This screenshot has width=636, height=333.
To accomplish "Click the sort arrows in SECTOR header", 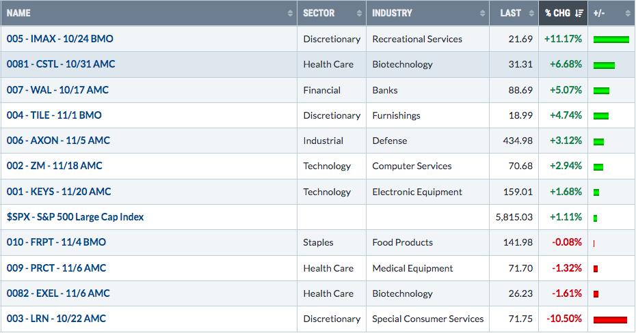I will tap(359, 14).
